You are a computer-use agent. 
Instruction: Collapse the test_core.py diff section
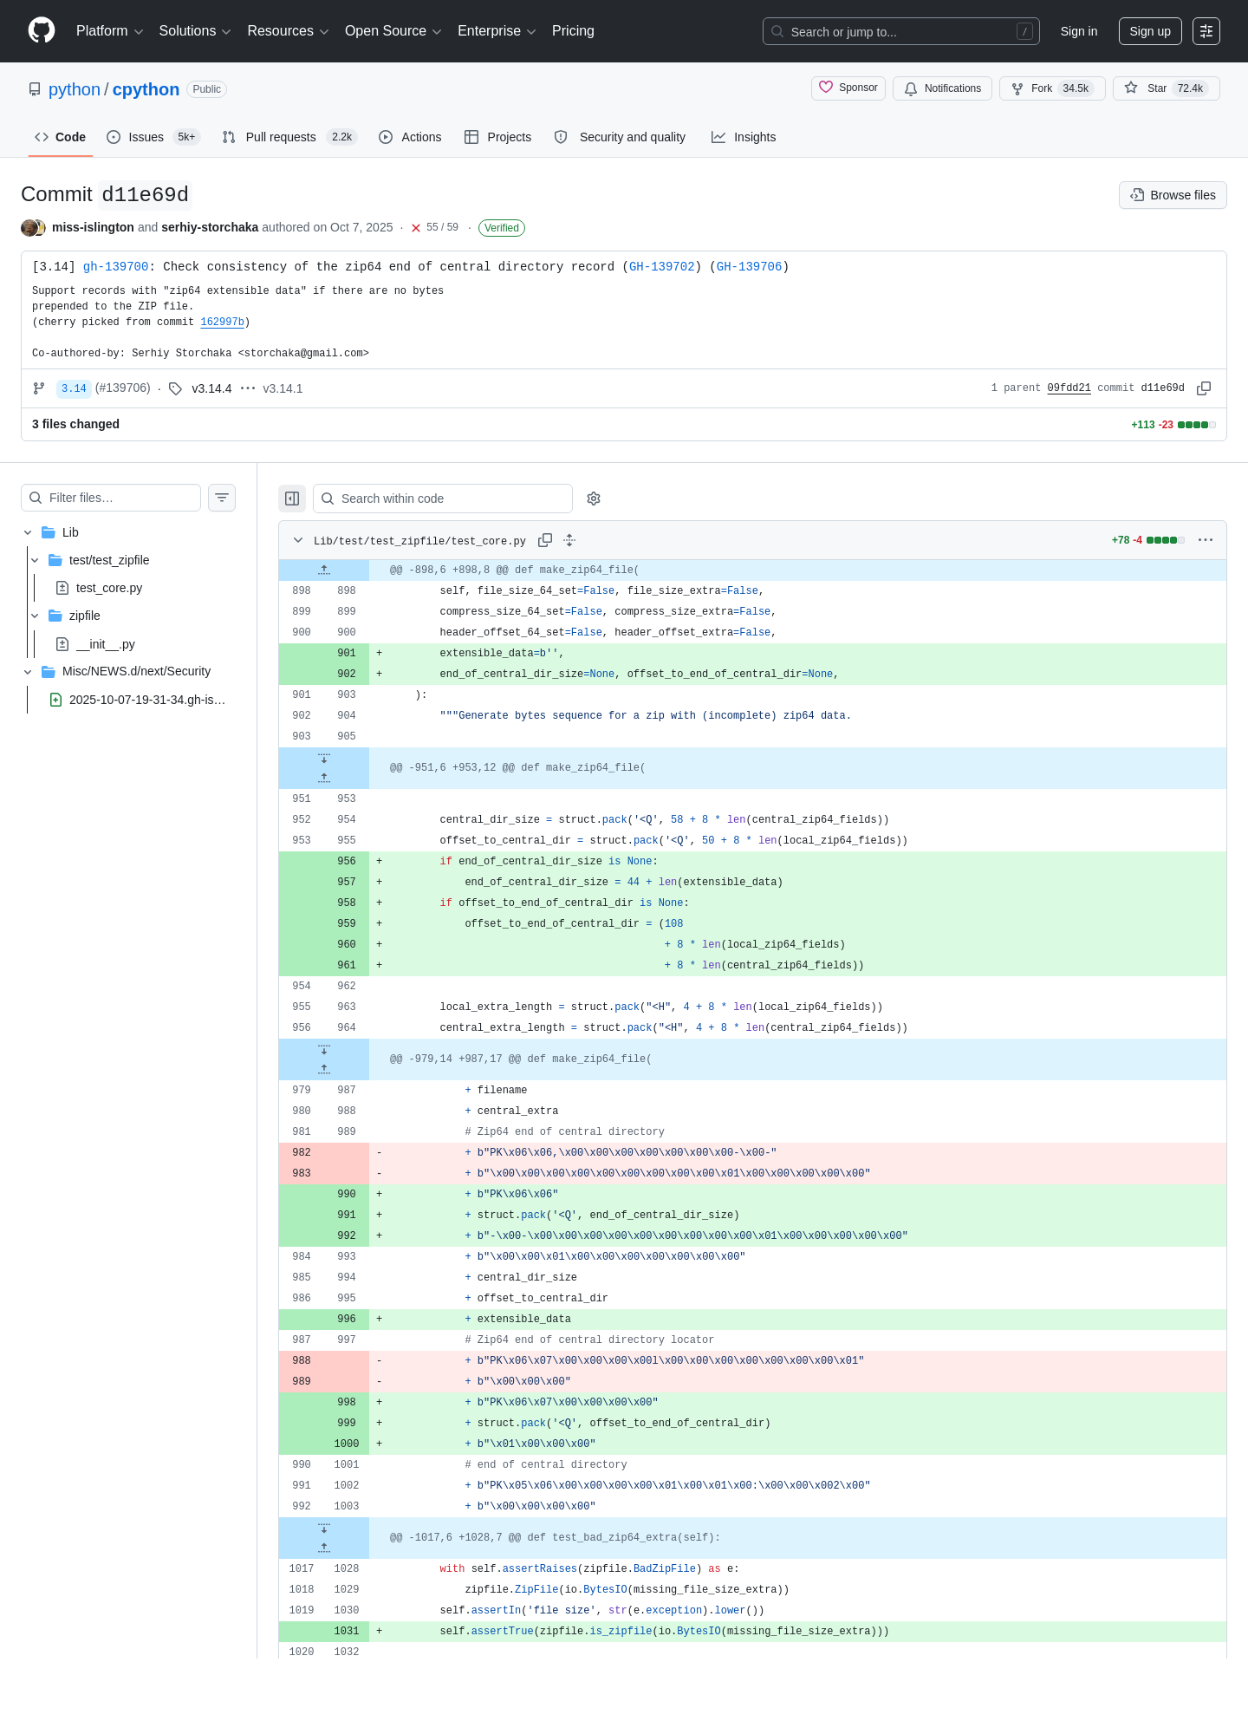[x=298, y=540]
